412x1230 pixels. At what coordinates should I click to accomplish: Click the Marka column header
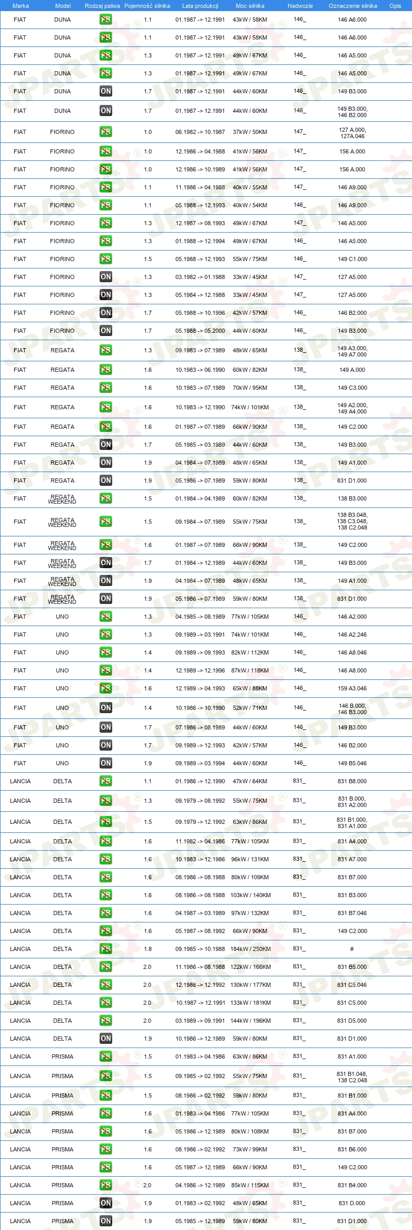[21, 6]
